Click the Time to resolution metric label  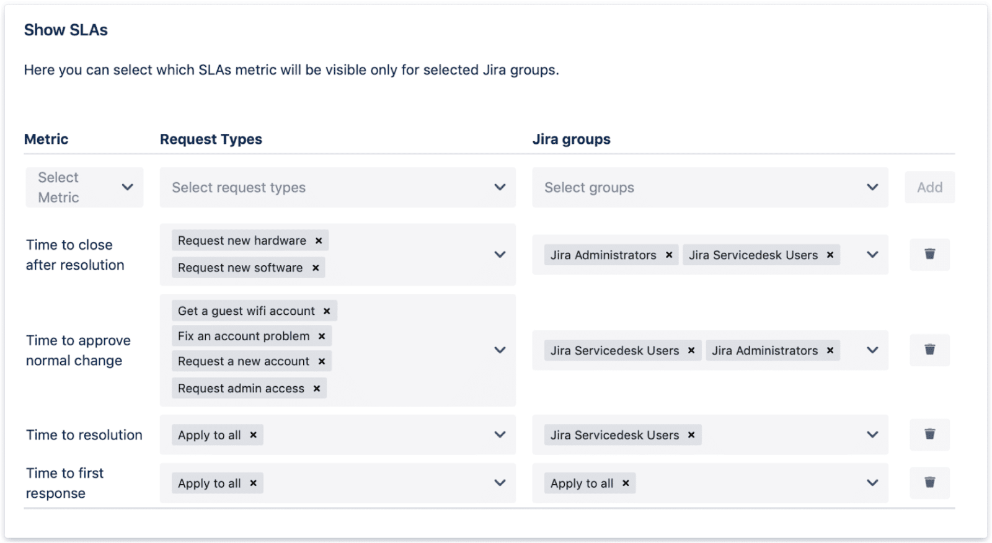coord(84,435)
